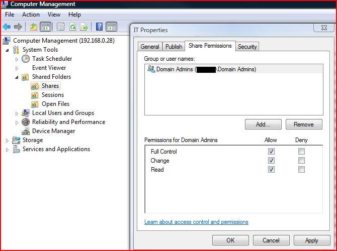Click the Back arrow toolbar icon
337x251 pixels.
pos(7,27)
